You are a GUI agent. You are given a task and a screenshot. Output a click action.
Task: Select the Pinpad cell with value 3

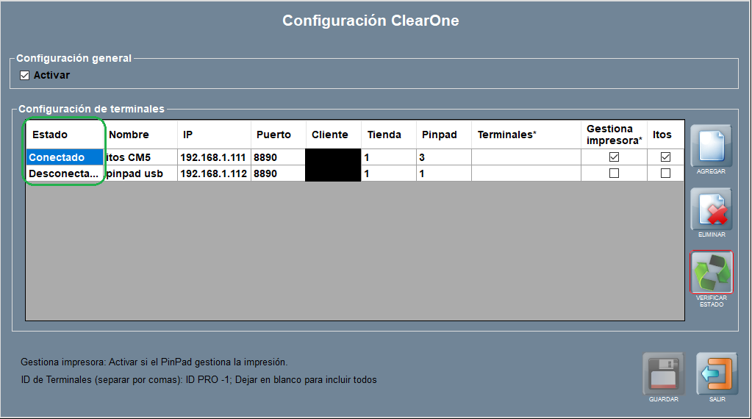click(443, 157)
